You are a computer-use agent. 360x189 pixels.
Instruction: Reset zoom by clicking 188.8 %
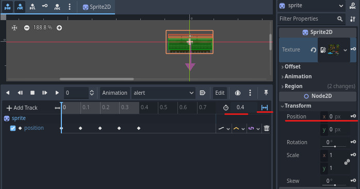pyautogui.click(x=43, y=28)
